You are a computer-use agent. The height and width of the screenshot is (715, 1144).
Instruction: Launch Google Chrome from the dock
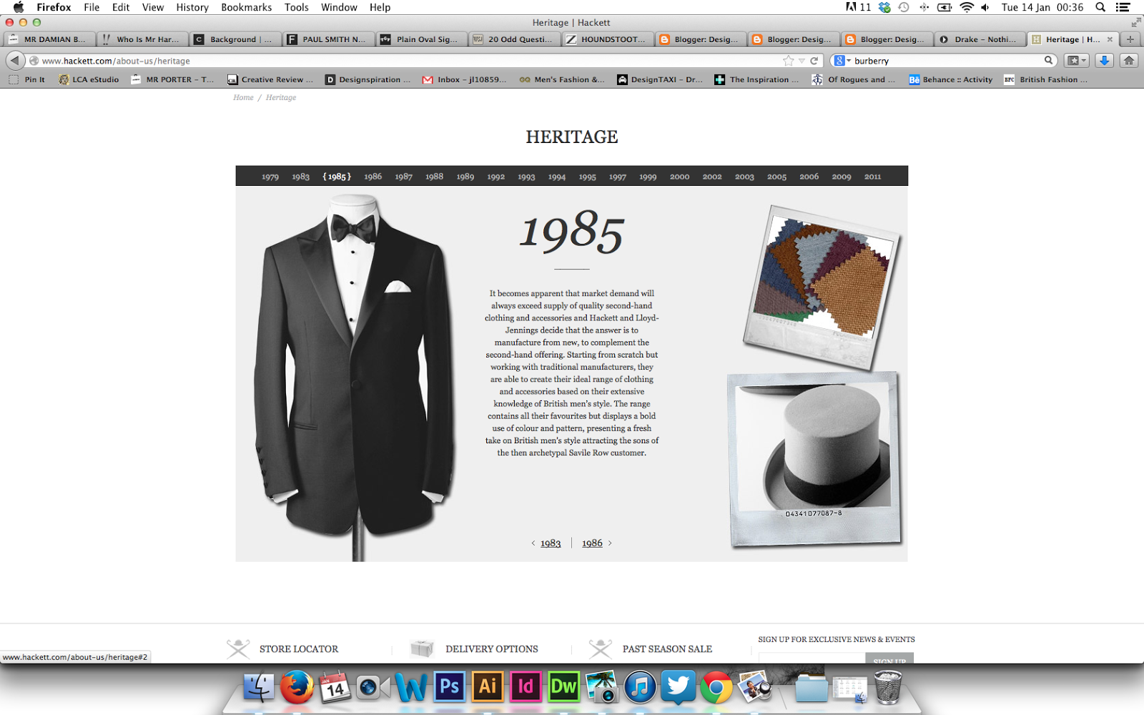[x=716, y=688]
